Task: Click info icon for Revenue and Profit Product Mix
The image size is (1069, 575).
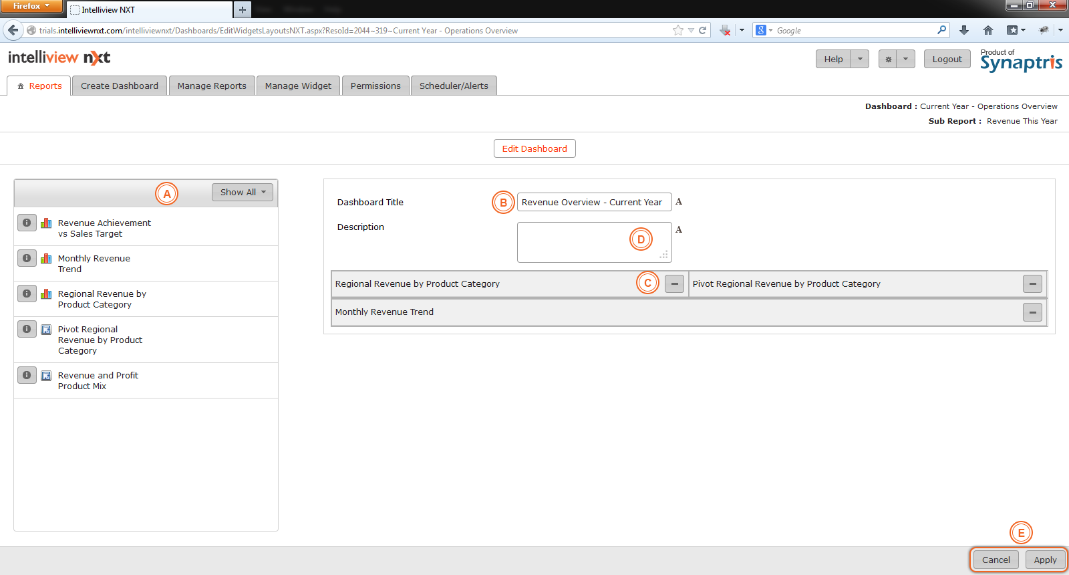Action: click(27, 375)
